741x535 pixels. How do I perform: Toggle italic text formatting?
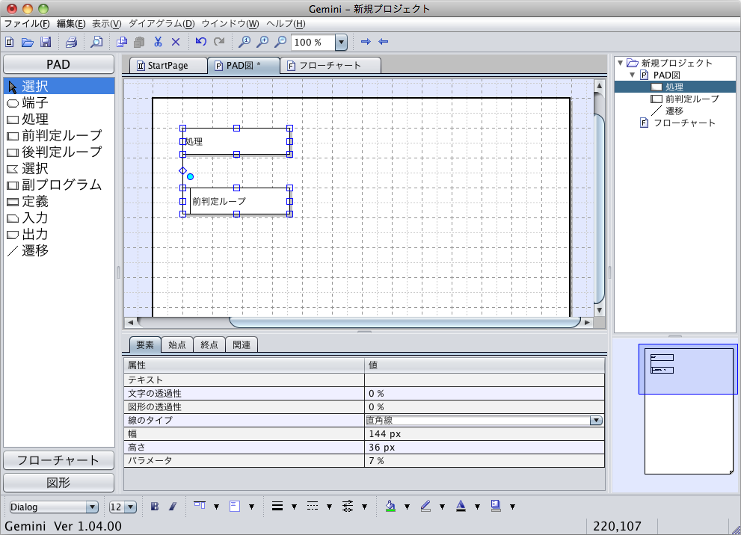point(173,507)
